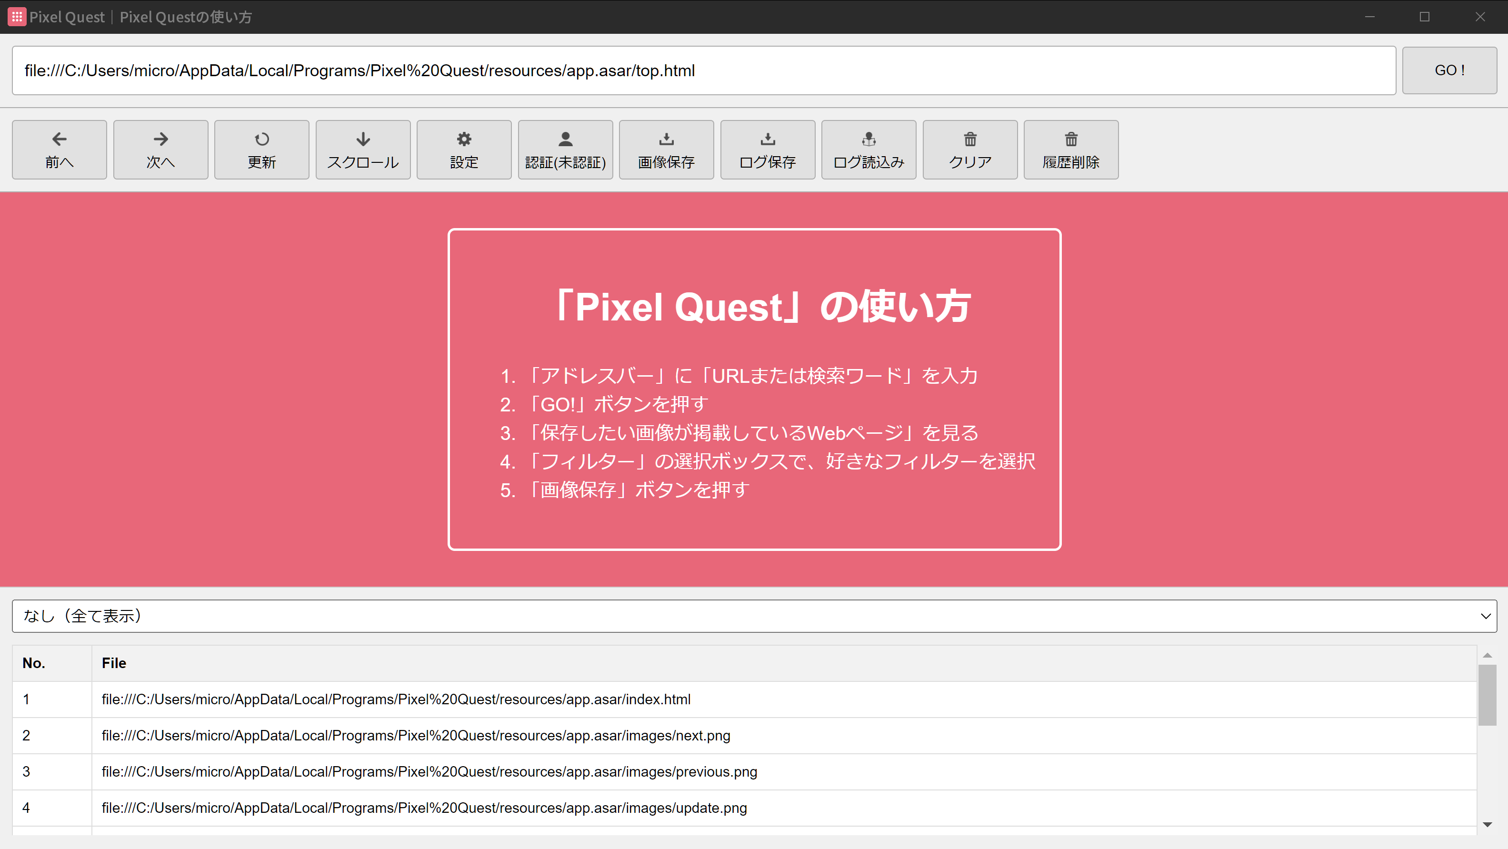Load a log with ログ読込み
The width and height of the screenshot is (1508, 849).
point(869,150)
